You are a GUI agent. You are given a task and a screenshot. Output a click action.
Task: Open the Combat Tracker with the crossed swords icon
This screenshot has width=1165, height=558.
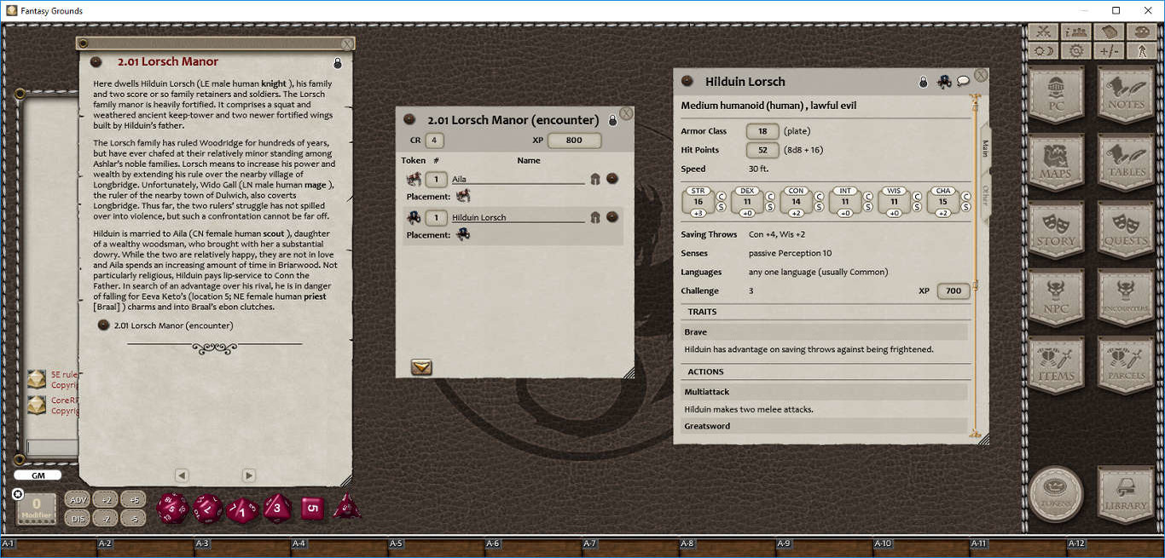tap(1044, 31)
